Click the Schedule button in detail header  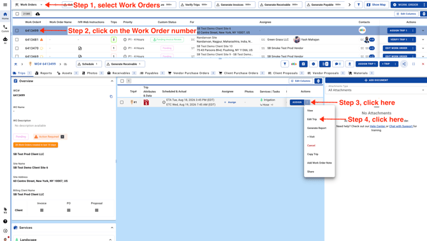pyautogui.click(x=89, y=64)
